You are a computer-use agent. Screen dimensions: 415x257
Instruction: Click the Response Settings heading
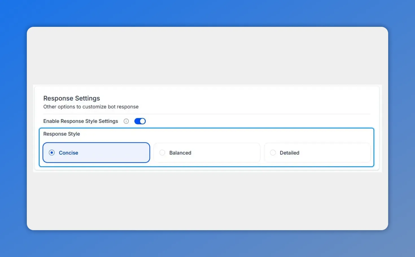(x=71, y=98)
